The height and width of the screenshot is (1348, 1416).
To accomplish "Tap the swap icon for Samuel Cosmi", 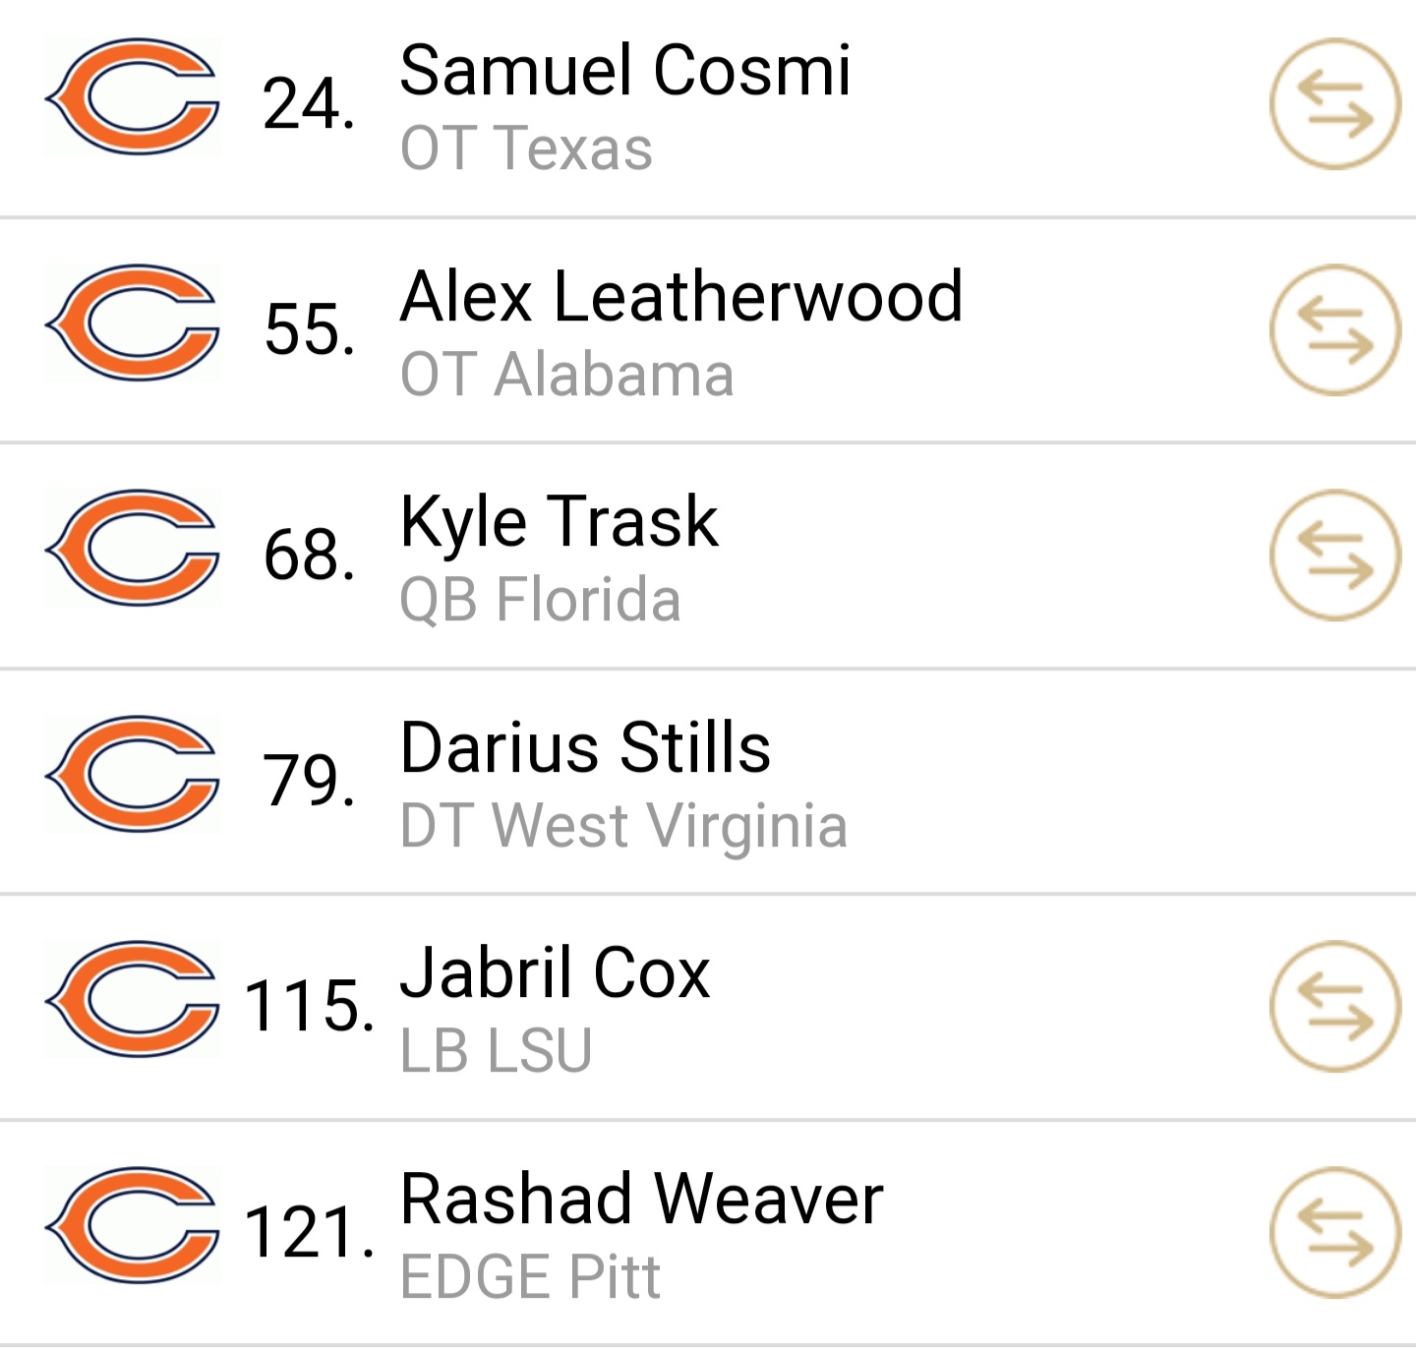I will tap(1334, 104).
